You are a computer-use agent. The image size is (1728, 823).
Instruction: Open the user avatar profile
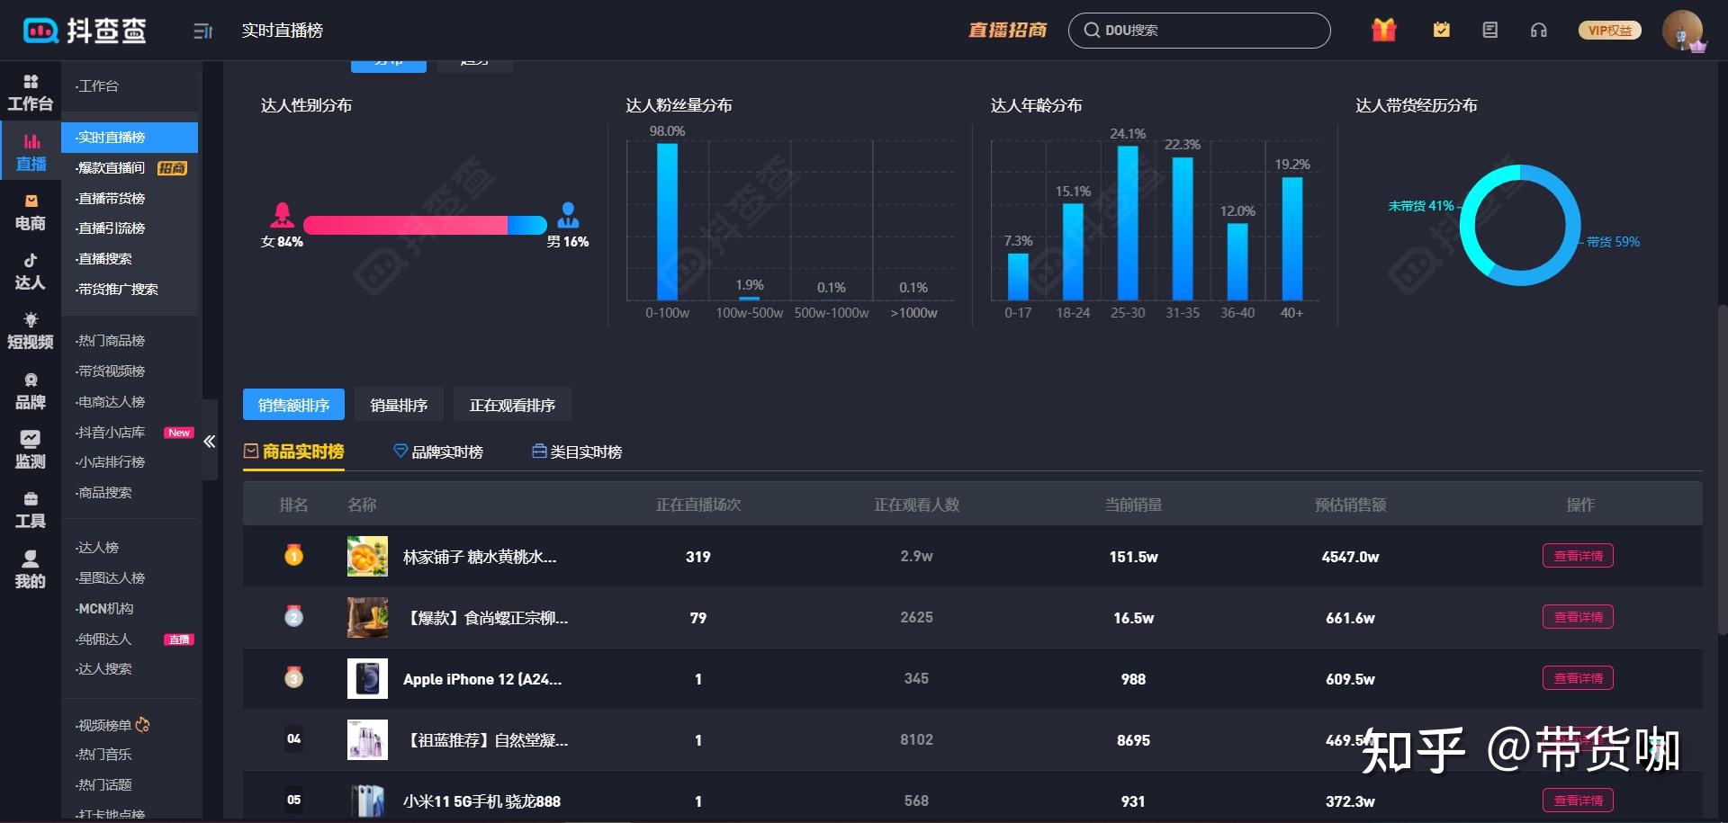pyautogui.click(x=1682, y=31)
